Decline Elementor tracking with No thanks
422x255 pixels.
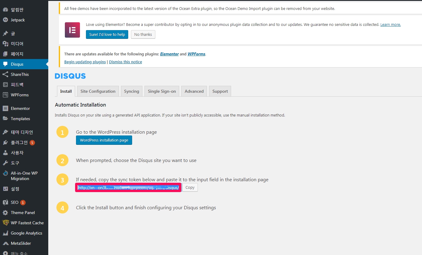[x=143, y=34]
